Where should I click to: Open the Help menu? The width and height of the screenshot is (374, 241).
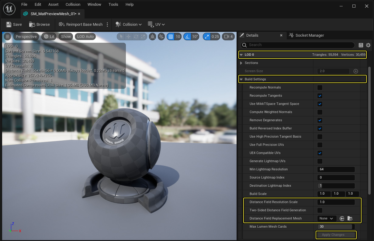[x=130, y=5]
